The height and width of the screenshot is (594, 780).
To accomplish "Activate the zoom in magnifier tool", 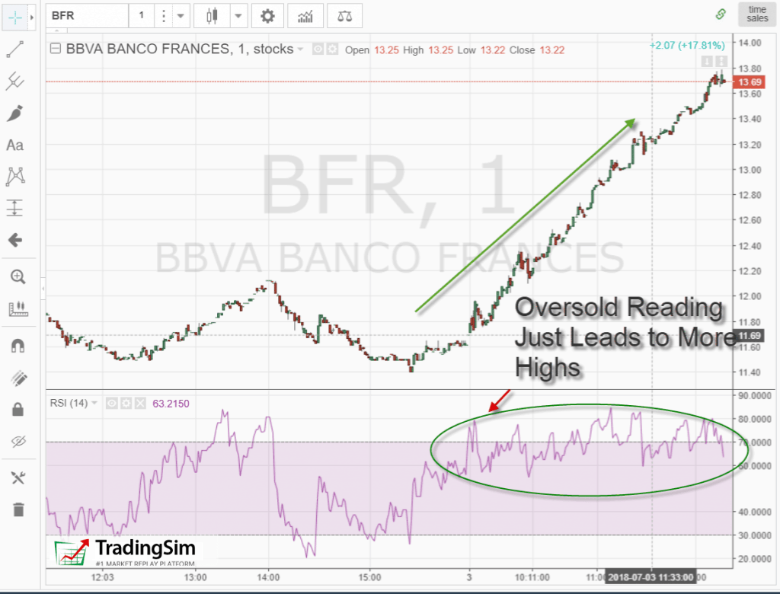I will [18, 276].
